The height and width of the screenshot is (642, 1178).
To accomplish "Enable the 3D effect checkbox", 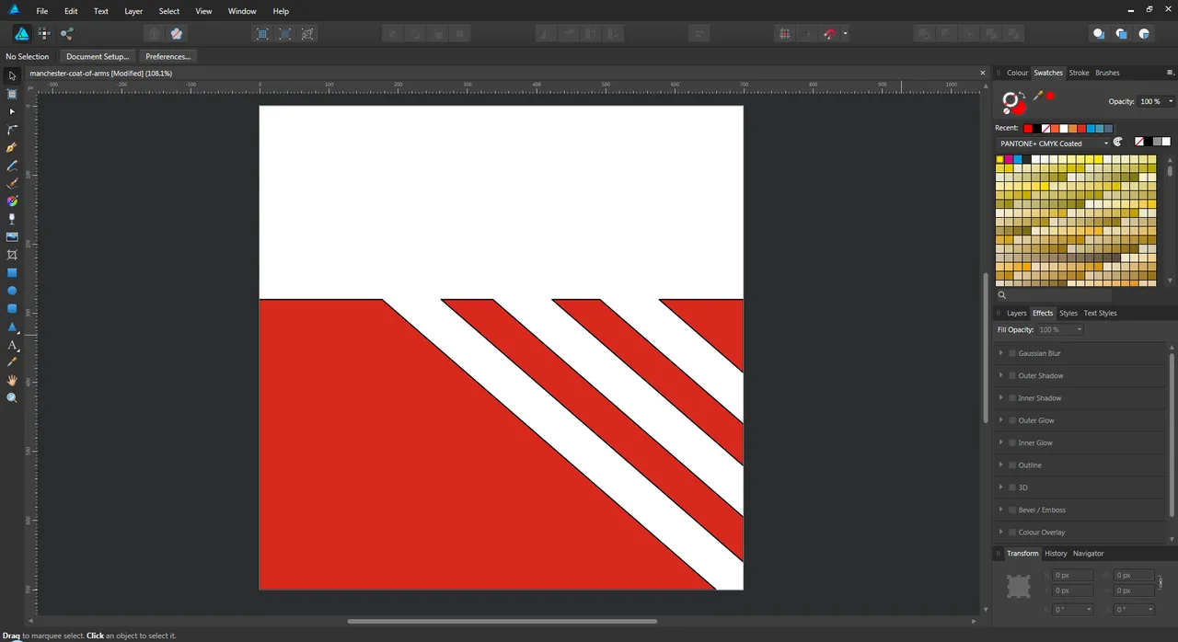I will [x=1012, y=487].
